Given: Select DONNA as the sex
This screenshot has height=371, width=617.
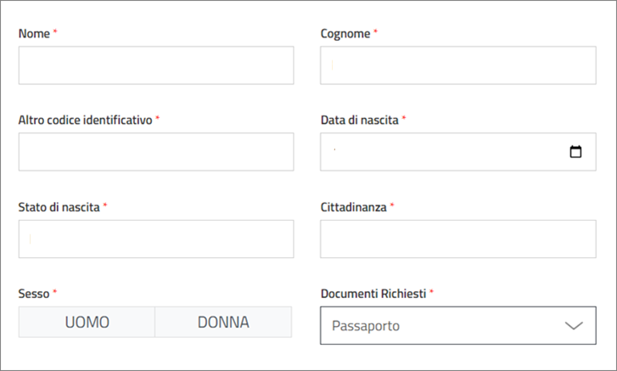Looking at the screenshot, I should (x=223, y=323).
